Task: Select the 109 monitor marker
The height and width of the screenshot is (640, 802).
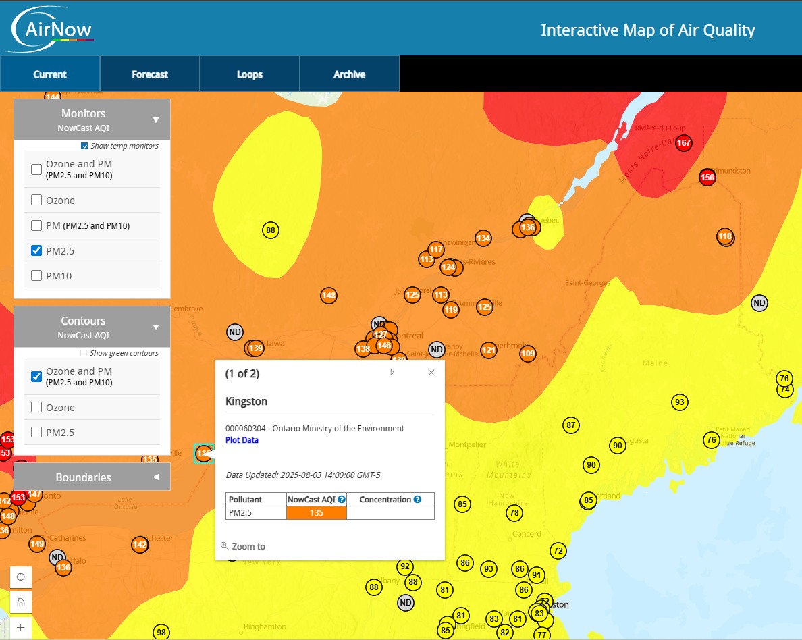Action: click(x=528, y=354)
